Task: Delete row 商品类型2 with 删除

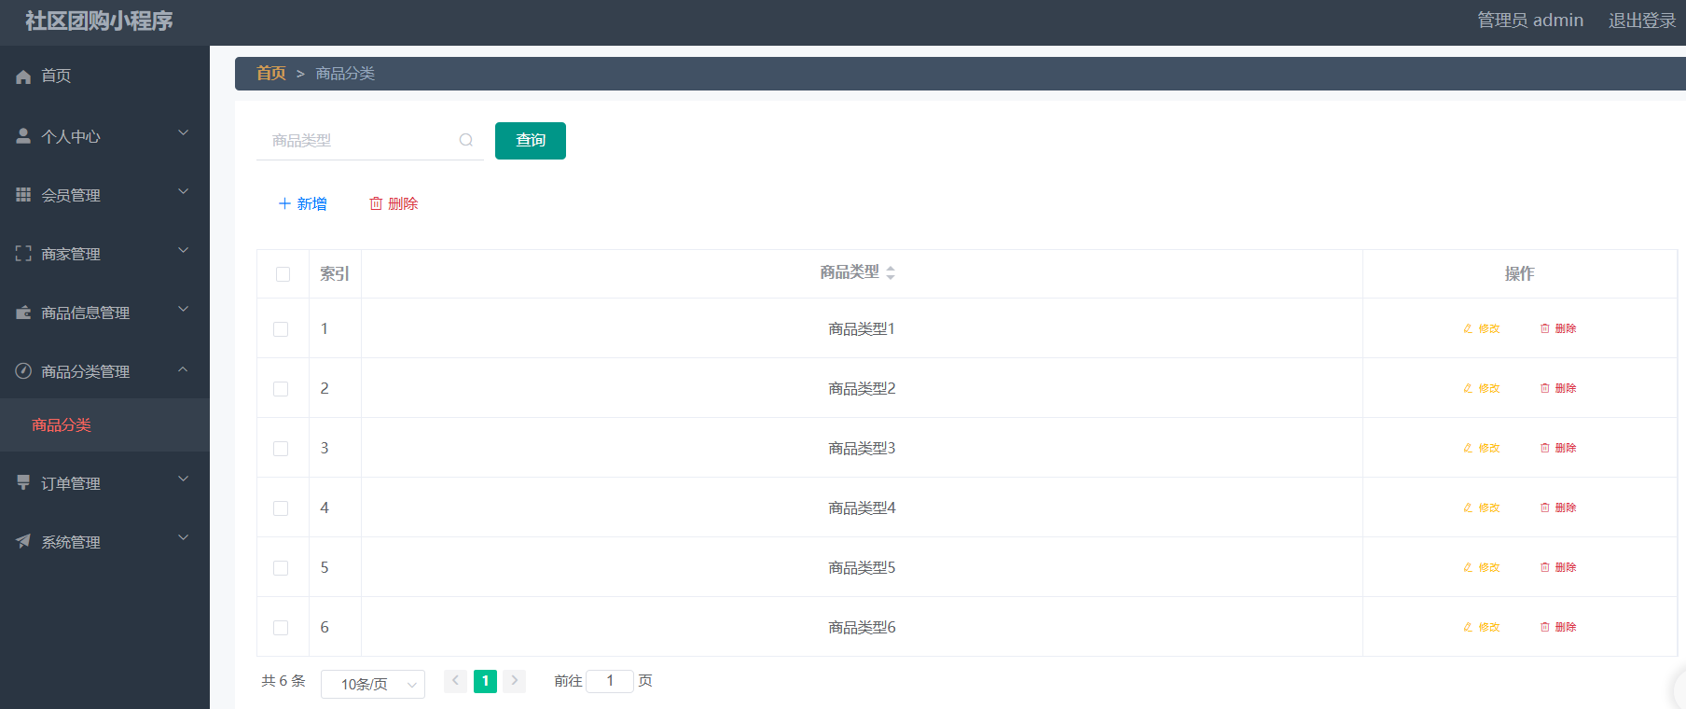Action: (1558, 388)
